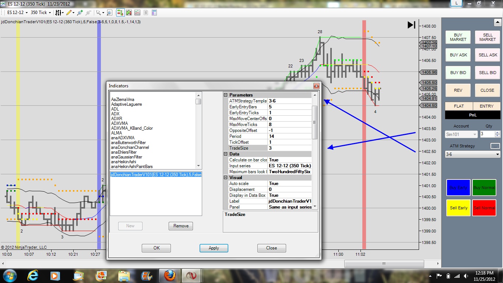503x283 pixels.
Task: Close the Indicators dialog with X
Action: pyautogui.click(x=316, y=86)
